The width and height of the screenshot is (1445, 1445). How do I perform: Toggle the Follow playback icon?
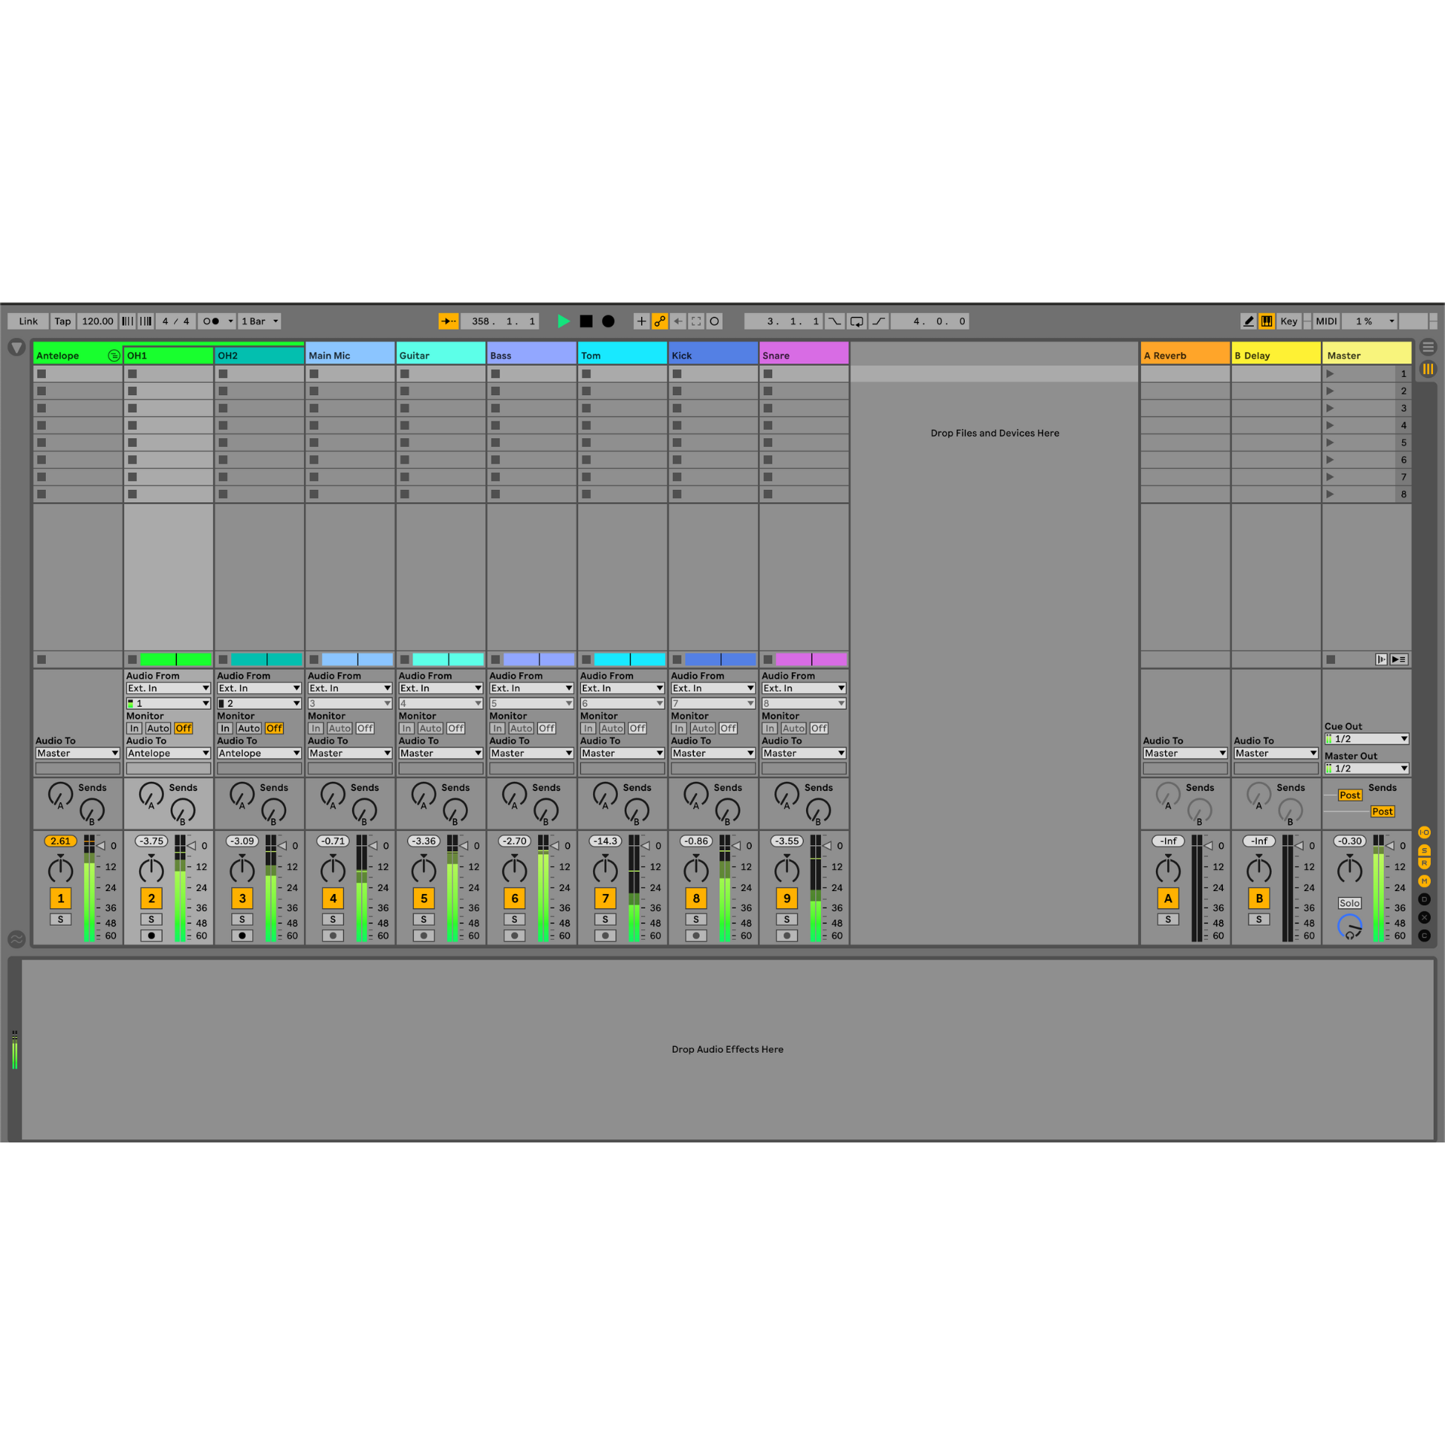pos(448,321)
